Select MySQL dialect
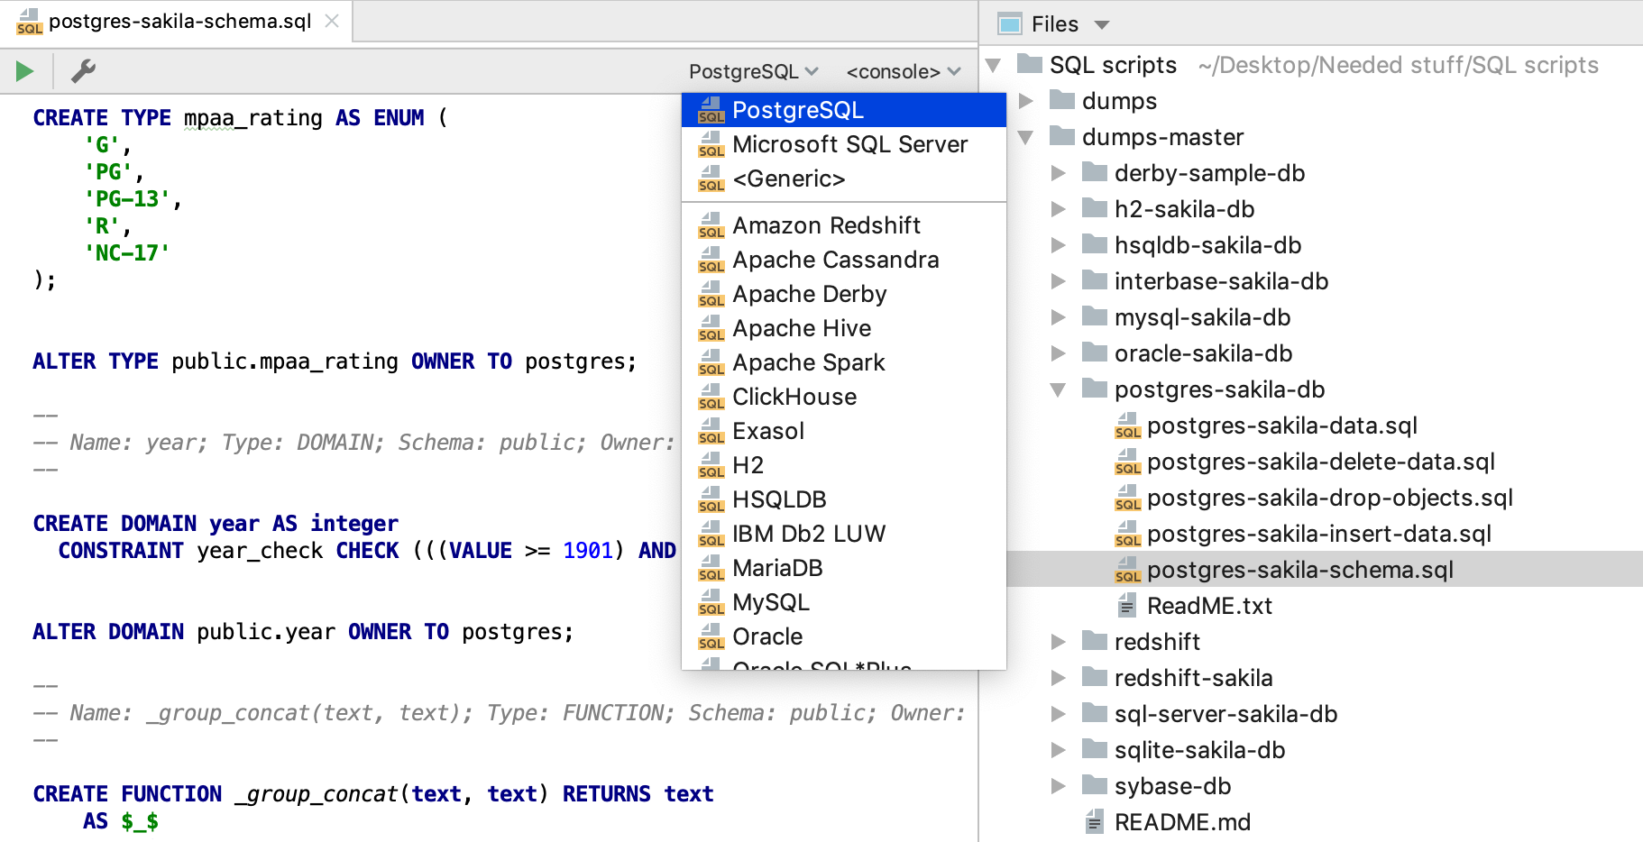 tap(844, 602)
